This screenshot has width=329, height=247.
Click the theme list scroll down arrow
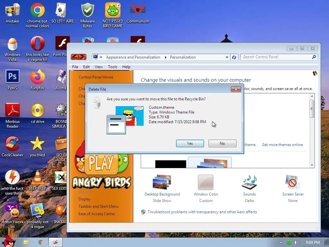tap(312, 165)
